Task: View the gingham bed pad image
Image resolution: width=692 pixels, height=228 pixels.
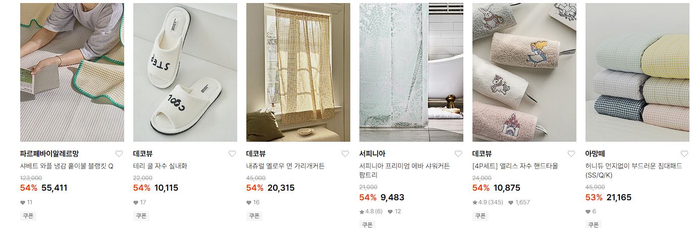Action: tap(638, 72)
